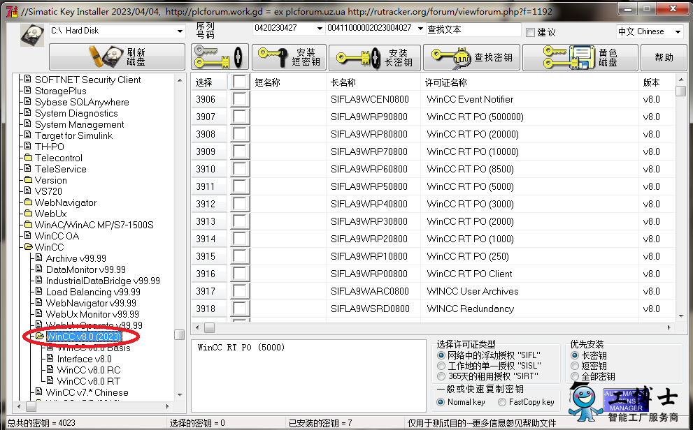Select the WinCC folder in tree
This screenshot has width=693, height=430.
click(49, 247)
